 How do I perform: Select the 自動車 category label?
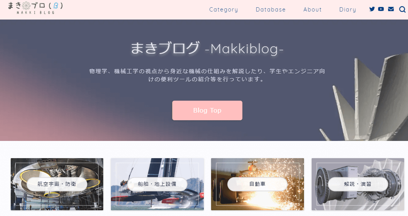pyautogui.click(x=257, y=184)
